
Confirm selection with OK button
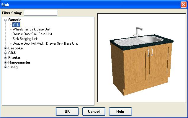pyautogui.click(x=67, y=111)
